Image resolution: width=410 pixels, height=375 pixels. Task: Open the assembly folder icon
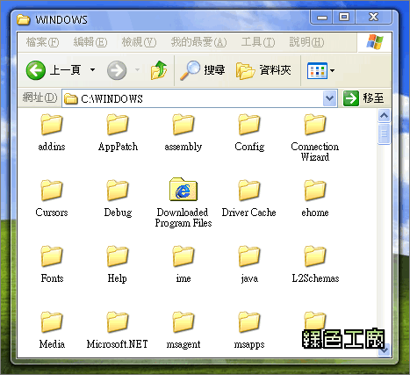(x=183, y=125)
